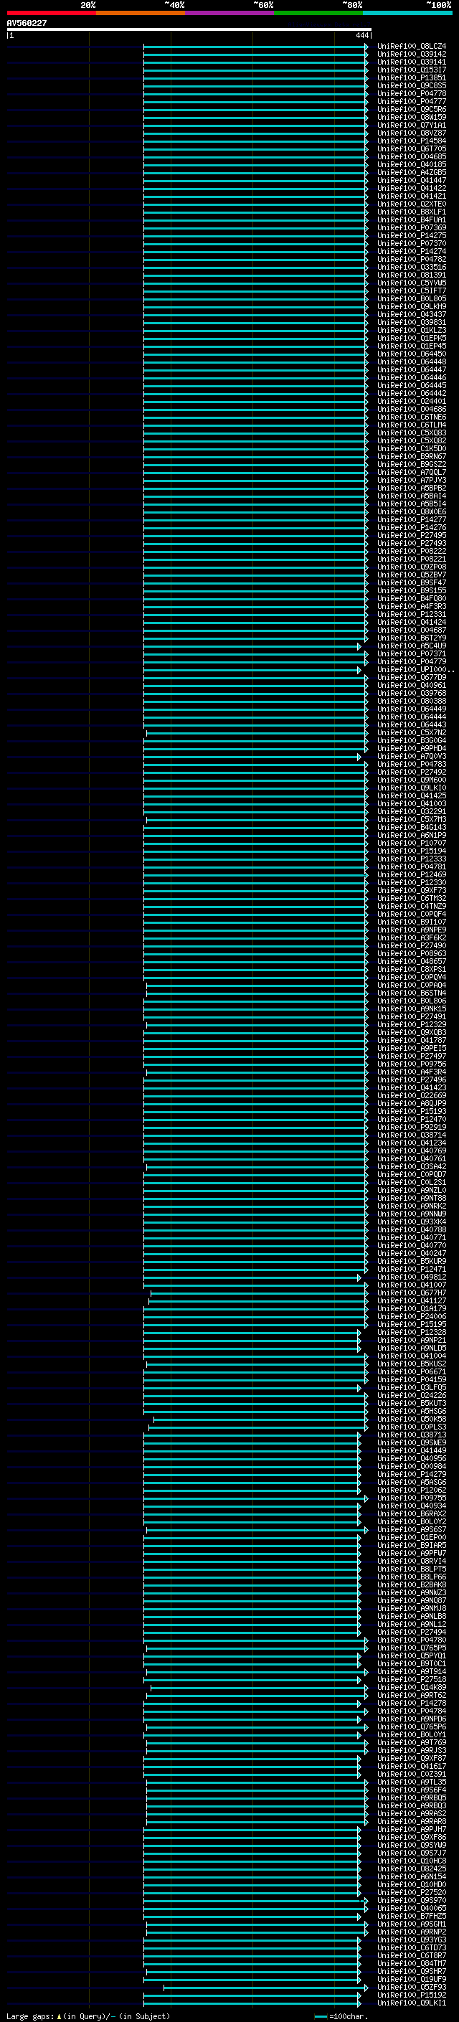Screen dimensions: 459x2022
Task: View UniRef100_Q41447 alignment label
Action: pos(412,181)
